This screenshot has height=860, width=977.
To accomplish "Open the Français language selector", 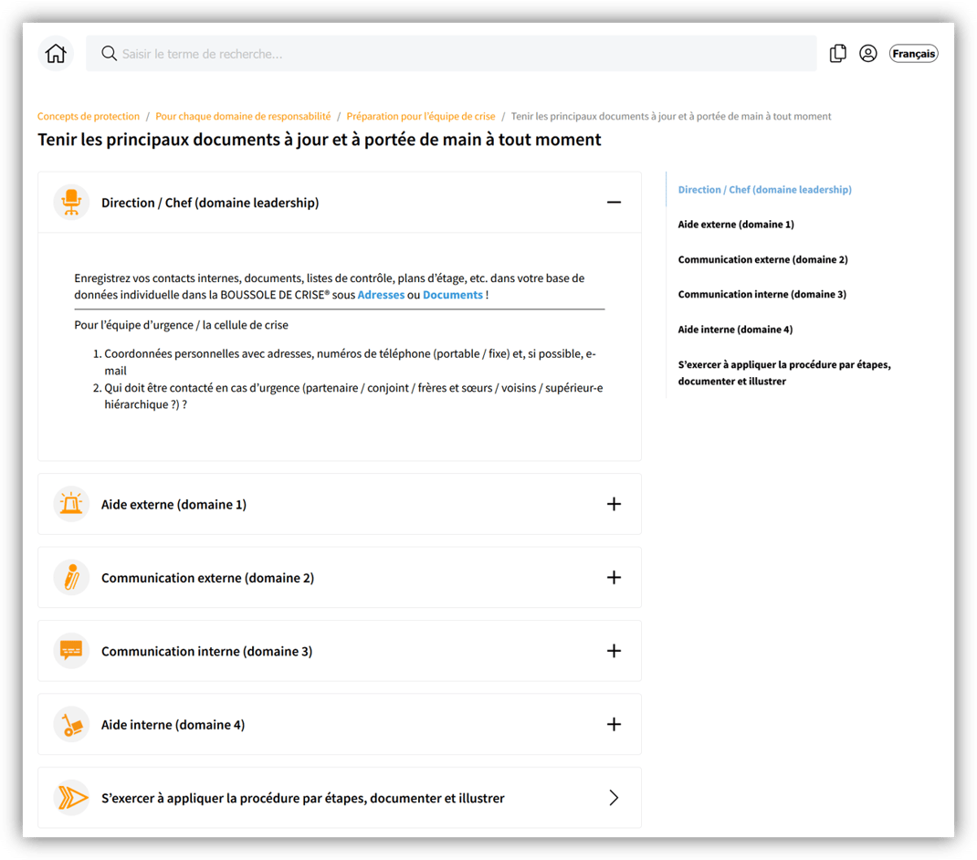I will point(913,54).
